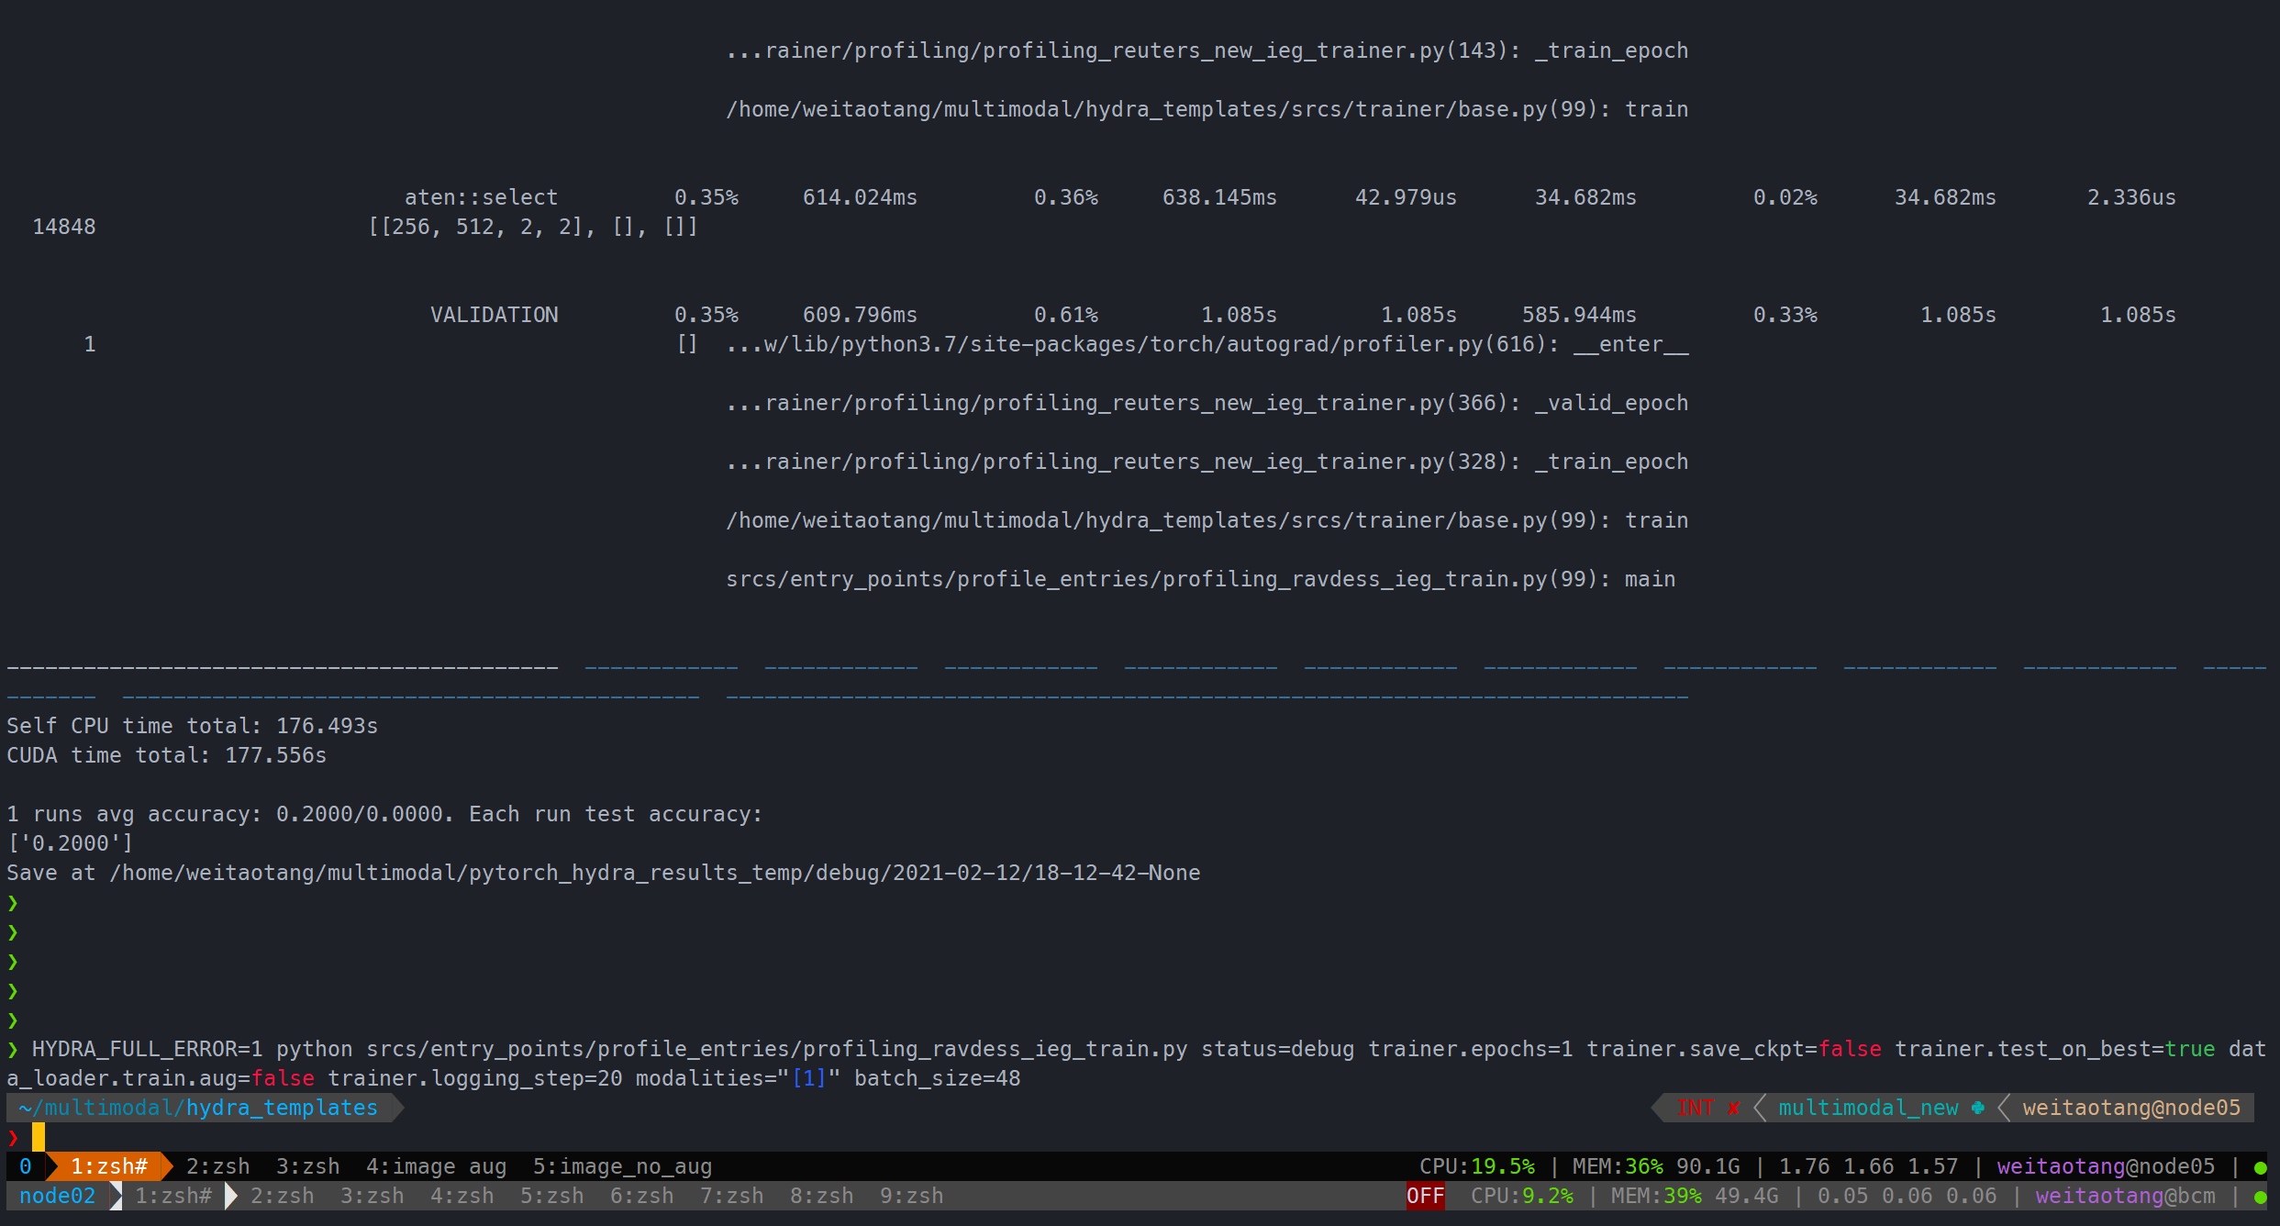The width and height of the screenshot is (2280, 1226).
Task: Click profiler.py(616): __enter__ stack line
Action: click(x=1207, y=344)
